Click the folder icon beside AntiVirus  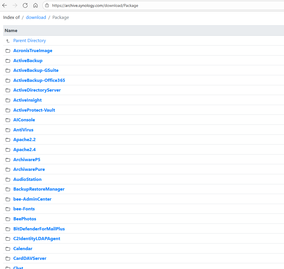coord(8,130)
